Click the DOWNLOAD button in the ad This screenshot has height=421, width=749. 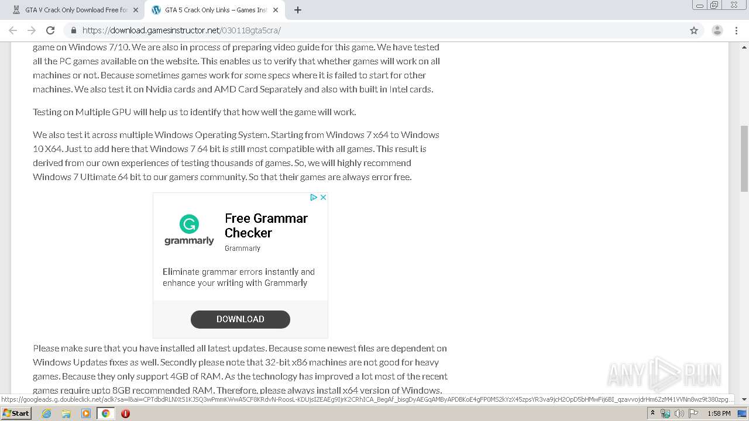[240, 319]
